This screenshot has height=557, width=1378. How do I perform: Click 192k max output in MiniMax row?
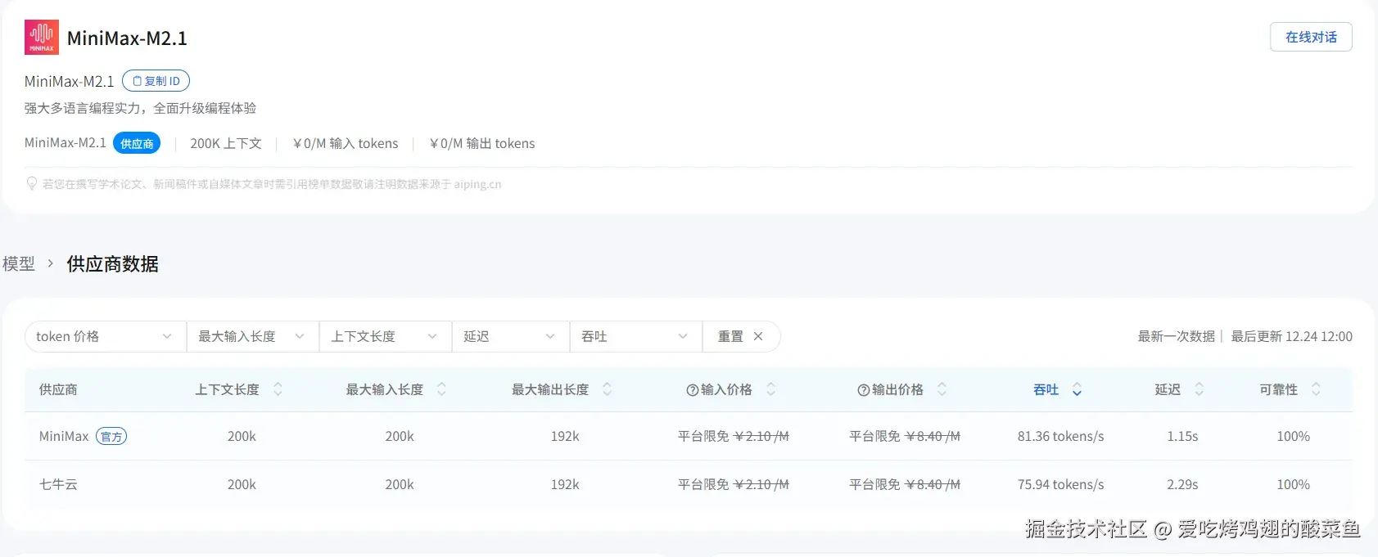565,436
